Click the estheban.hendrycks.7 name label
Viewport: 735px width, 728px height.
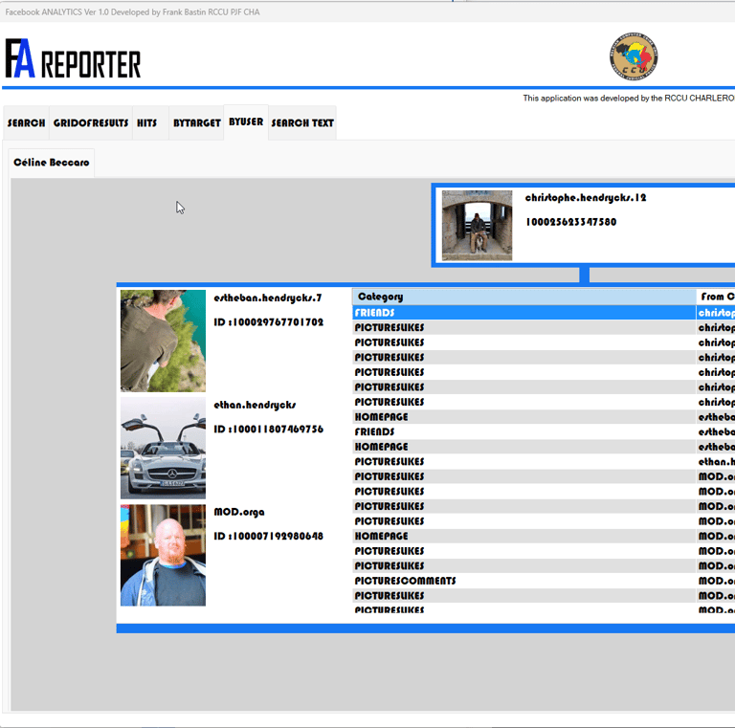268,298
